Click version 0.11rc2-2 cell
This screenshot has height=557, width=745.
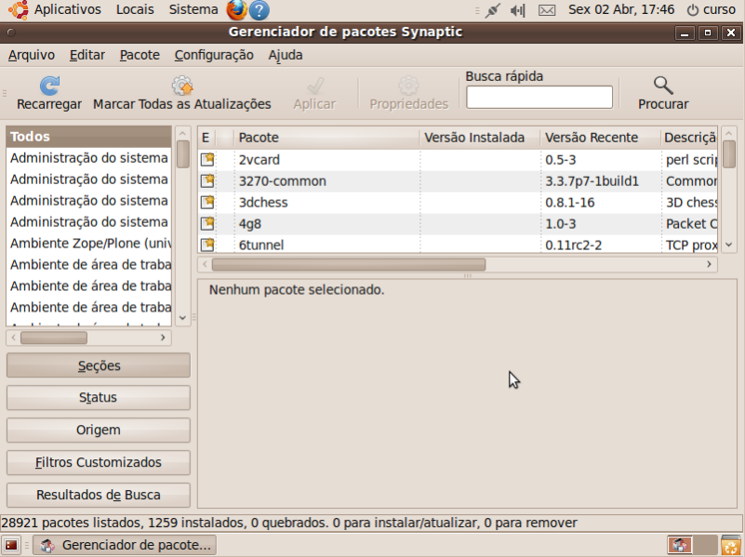[x=574, y=245]
